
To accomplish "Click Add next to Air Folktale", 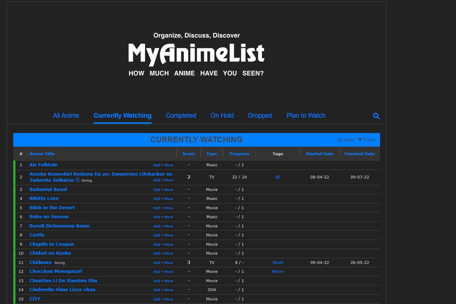I will point(157,165).
